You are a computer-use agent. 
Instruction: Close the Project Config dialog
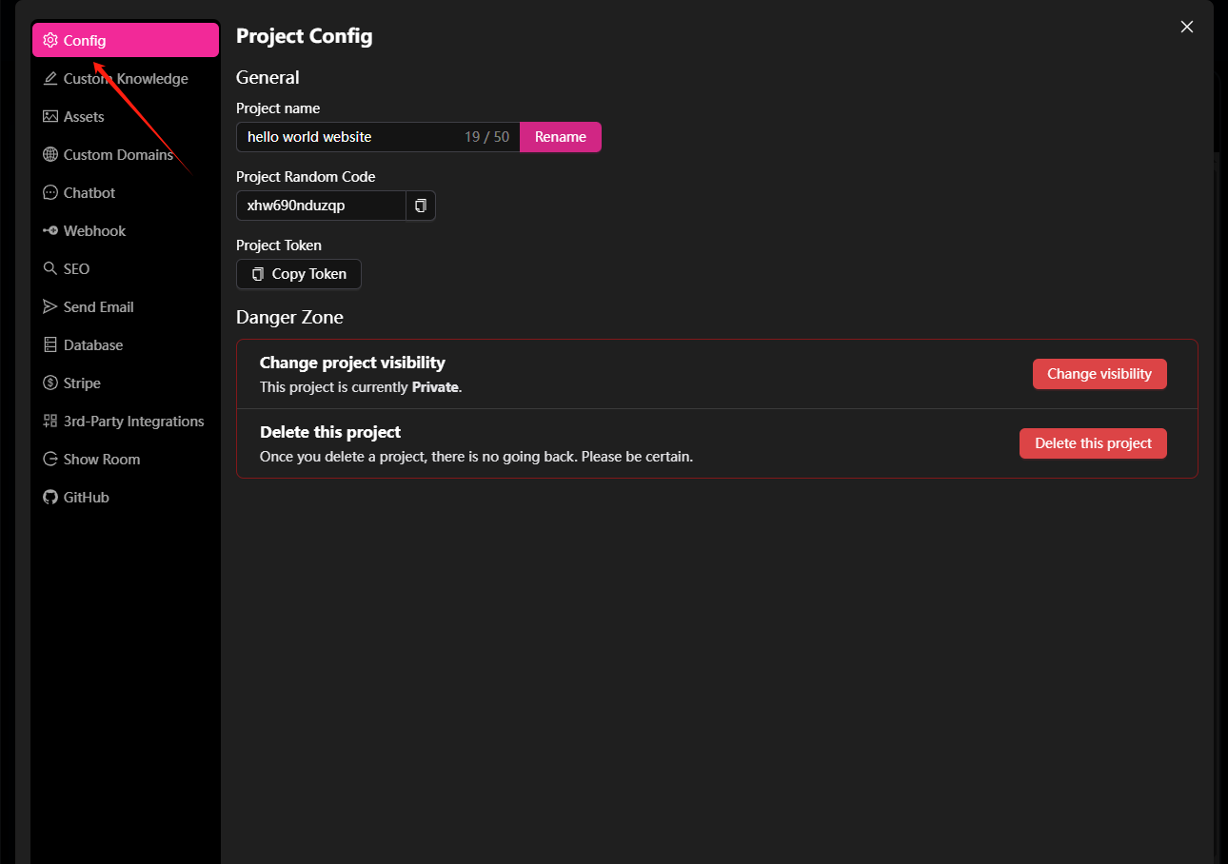[1186, 27]
